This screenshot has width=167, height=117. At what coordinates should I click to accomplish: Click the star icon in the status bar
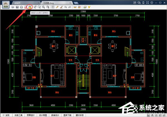(x=156, y=115)
